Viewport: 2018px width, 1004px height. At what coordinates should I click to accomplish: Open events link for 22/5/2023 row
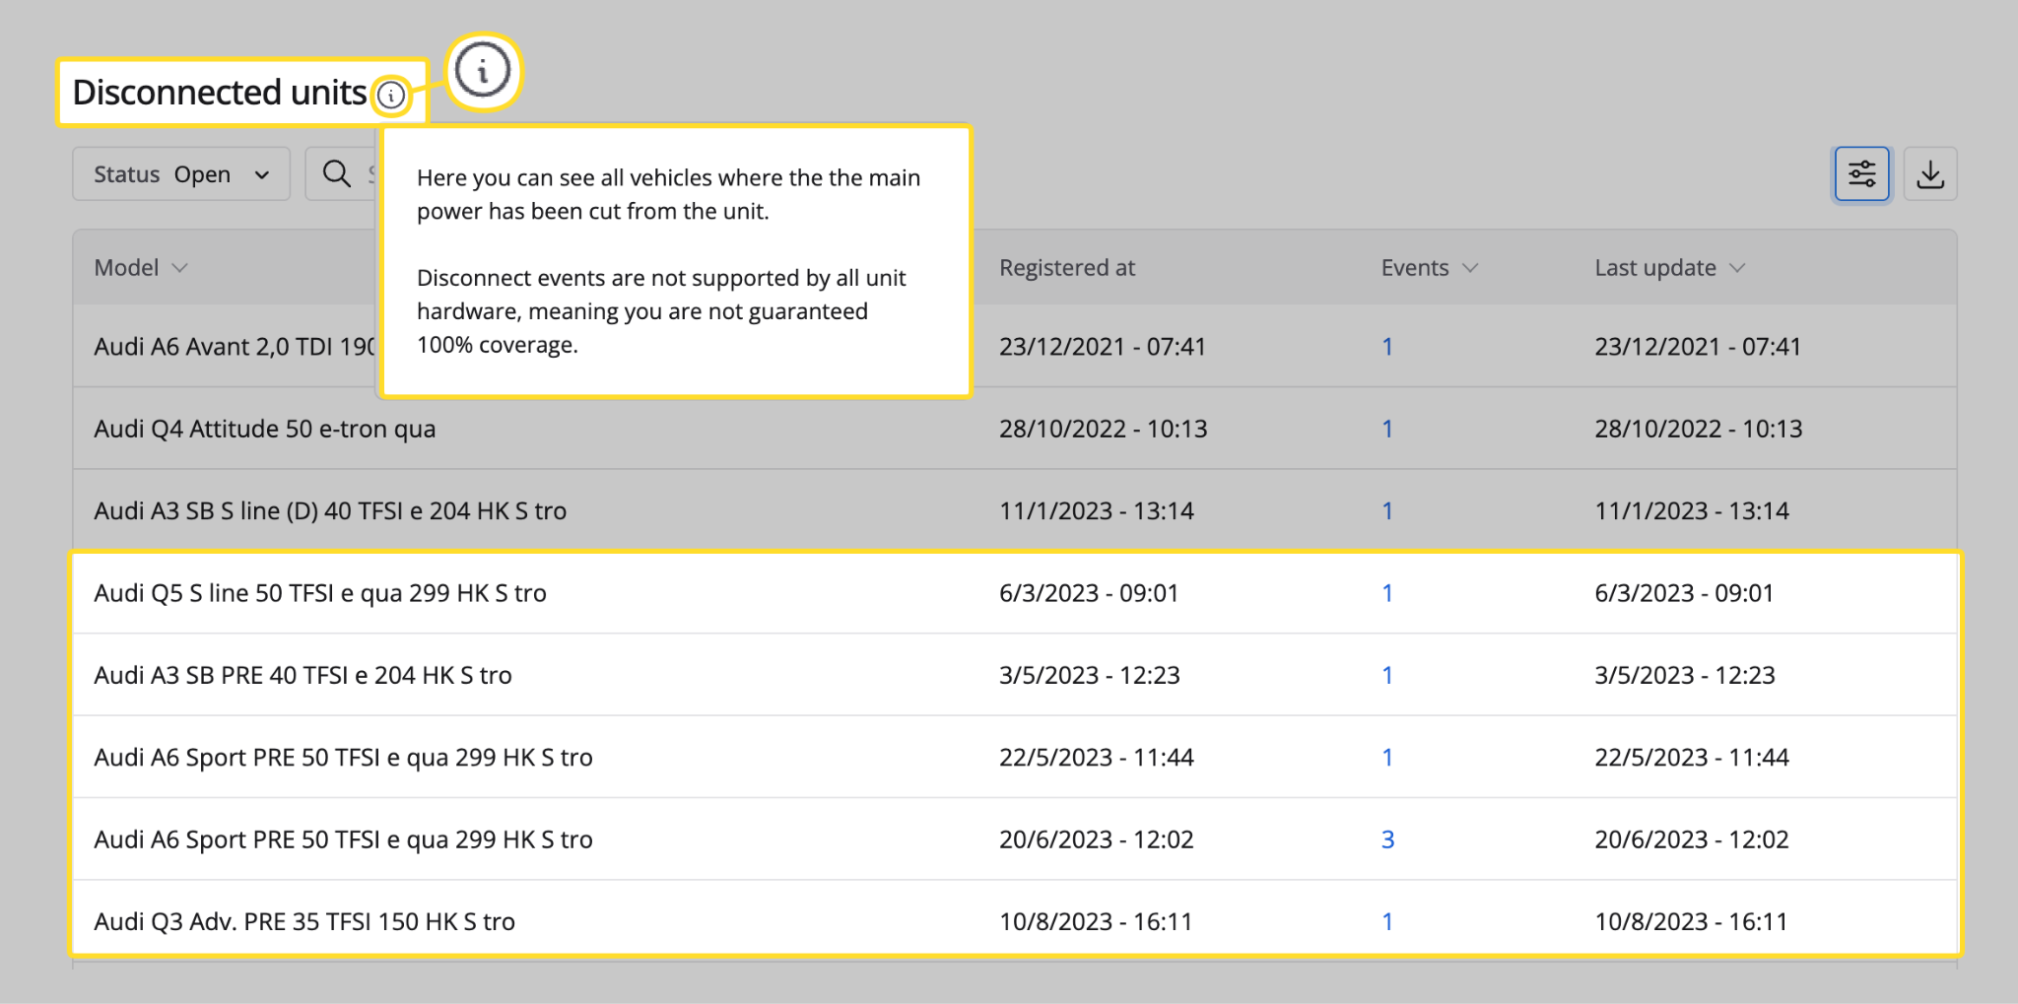1387,757
